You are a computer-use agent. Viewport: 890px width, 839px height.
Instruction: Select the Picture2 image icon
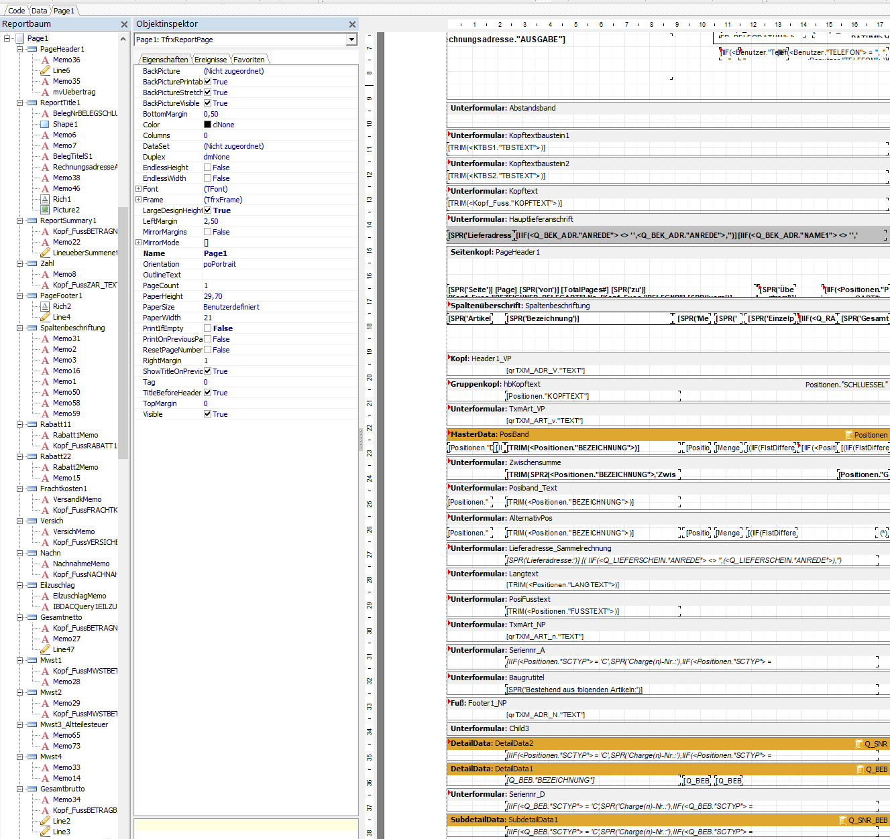(x=45, y=210)
